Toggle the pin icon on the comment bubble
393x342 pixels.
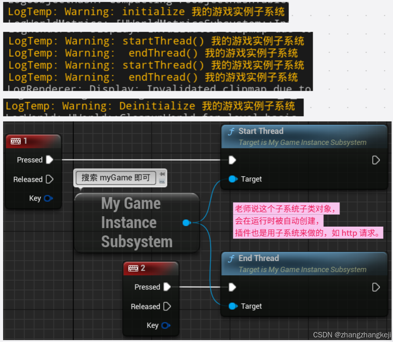162,174
